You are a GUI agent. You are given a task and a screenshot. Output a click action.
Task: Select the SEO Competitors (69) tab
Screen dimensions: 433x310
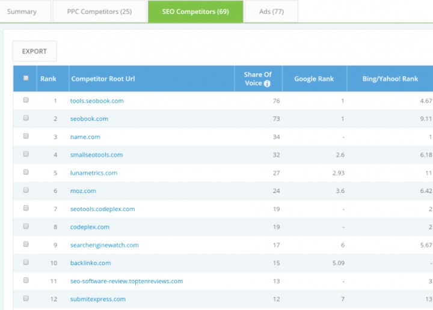(195, 11)
